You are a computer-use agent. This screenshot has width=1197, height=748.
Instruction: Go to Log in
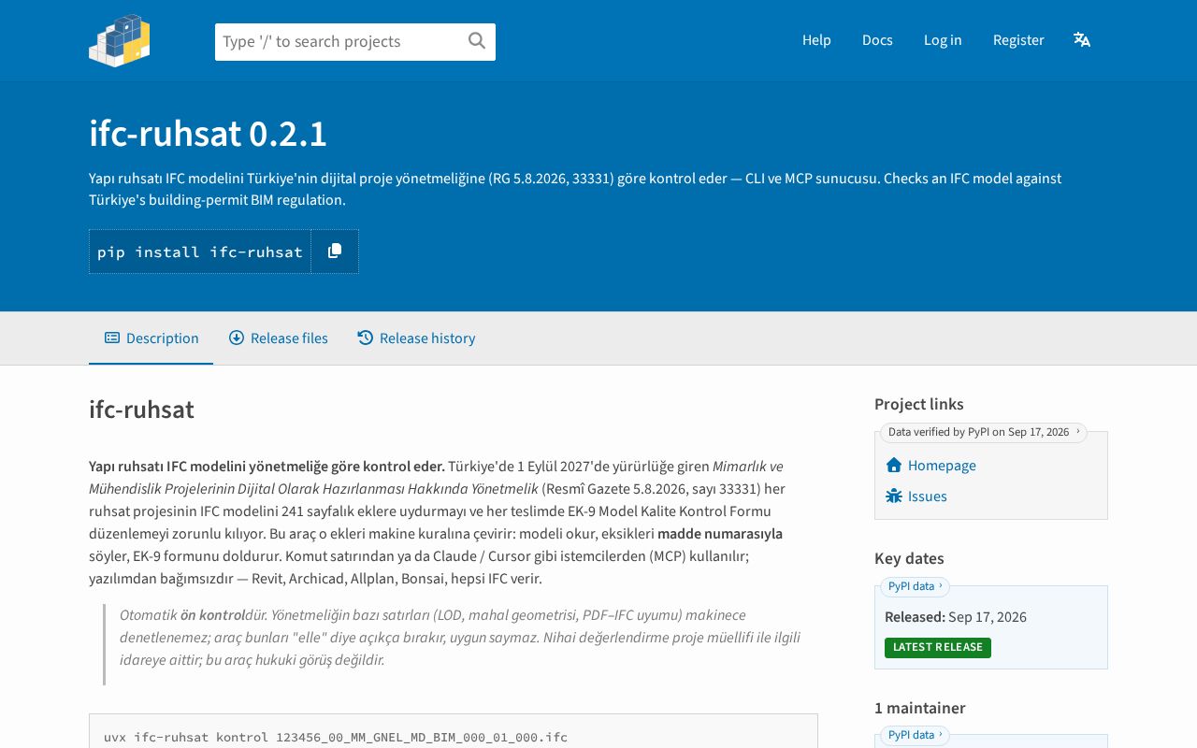coord(943,39)
